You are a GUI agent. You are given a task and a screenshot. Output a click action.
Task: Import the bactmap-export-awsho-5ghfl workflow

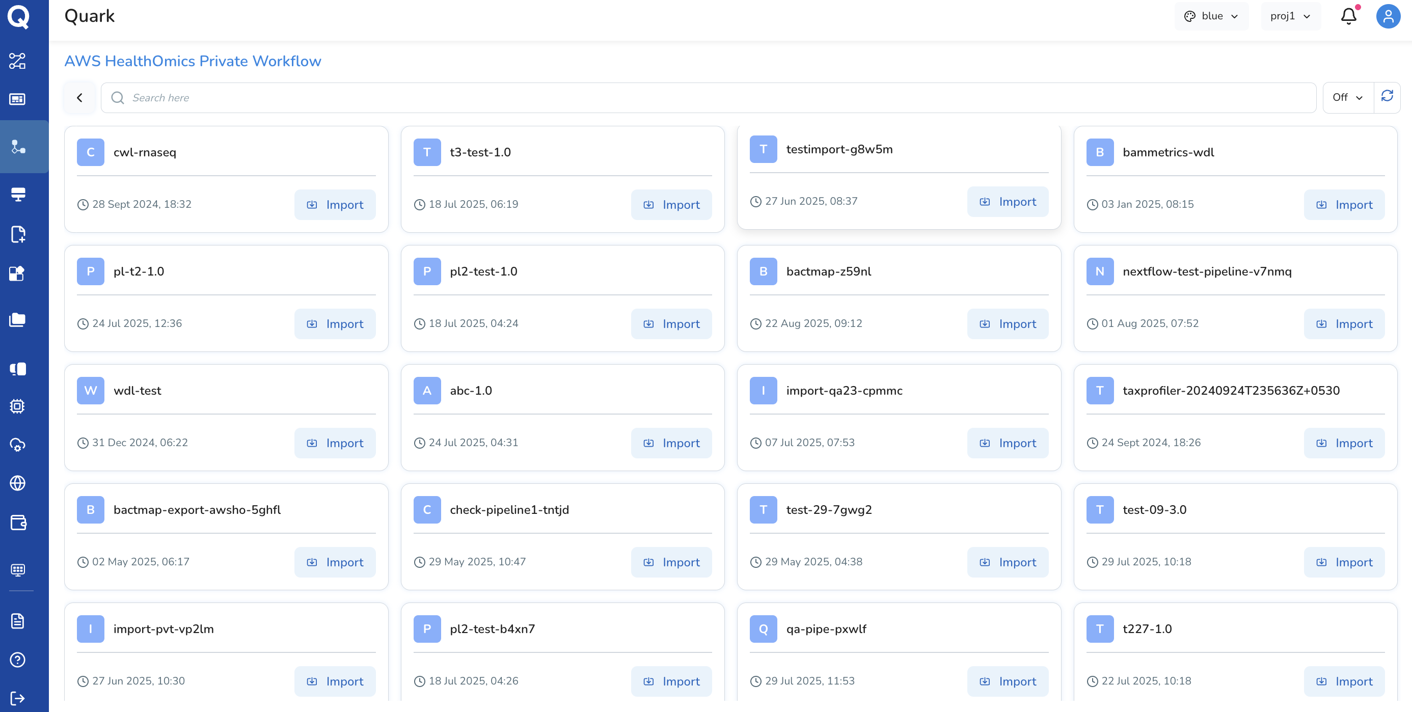[335, 562]
